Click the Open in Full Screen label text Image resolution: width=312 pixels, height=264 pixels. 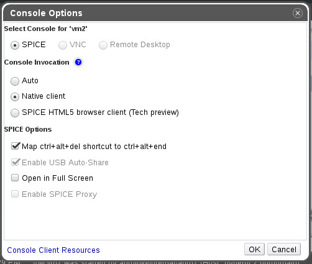click(57, 178)
